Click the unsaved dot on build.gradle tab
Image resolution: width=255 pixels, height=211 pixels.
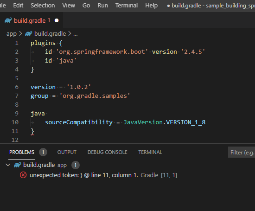point(57,20)
